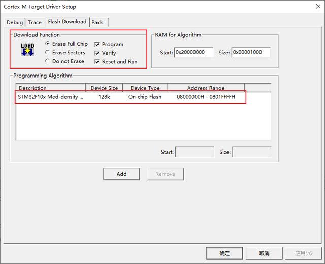Image resolution: width=325 pixels, height=264 pixels.
Task: Click the Add button
Action: (x=122, y=174)
